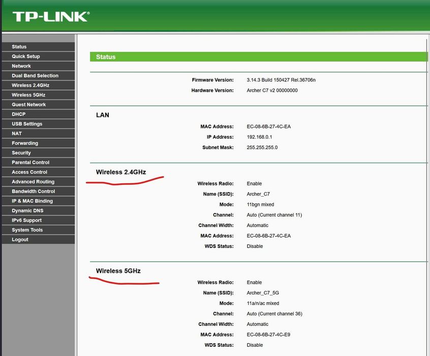Open Access Control menu item

[x=38, y=172]
